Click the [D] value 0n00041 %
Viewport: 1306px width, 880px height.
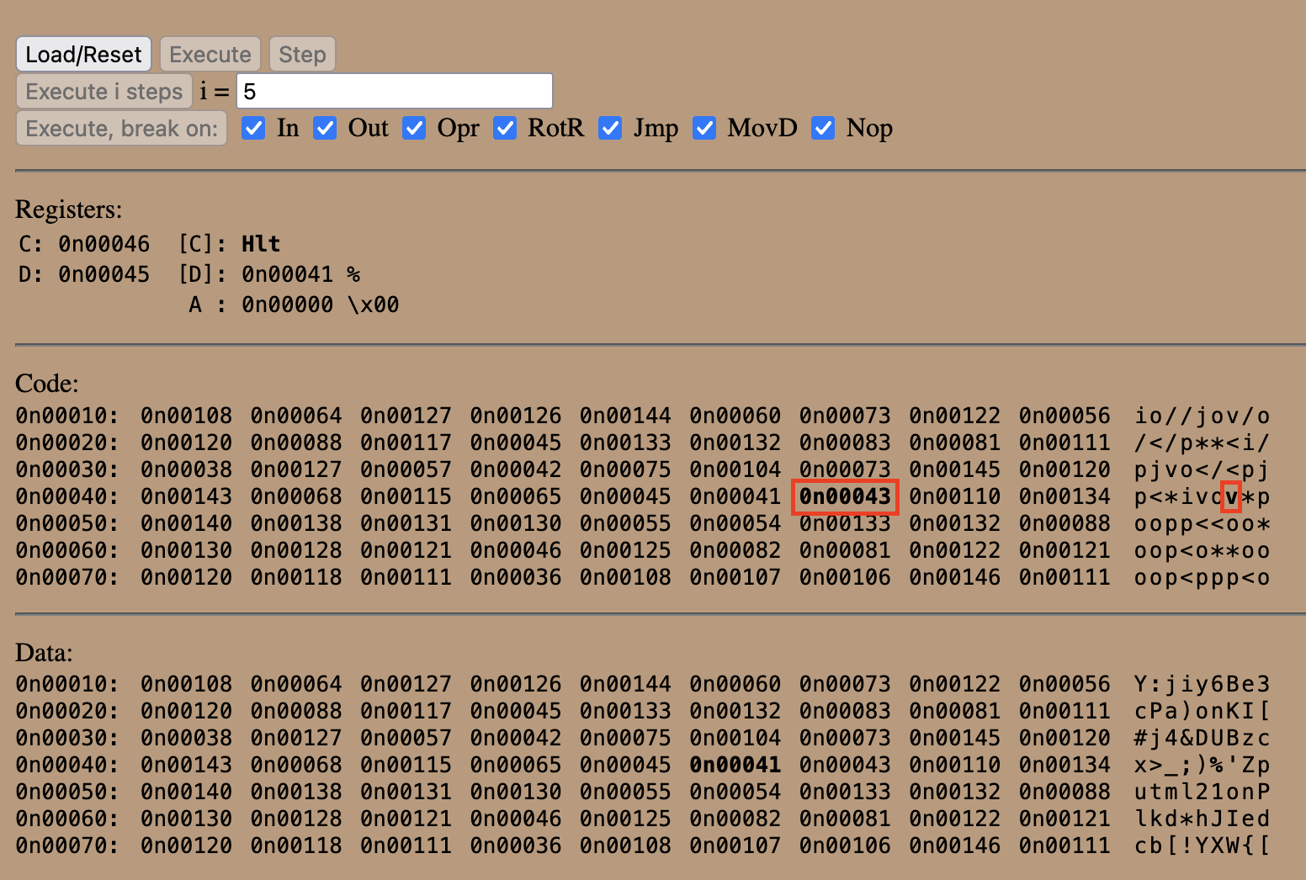pyautogui.click(x=300, y=274)
